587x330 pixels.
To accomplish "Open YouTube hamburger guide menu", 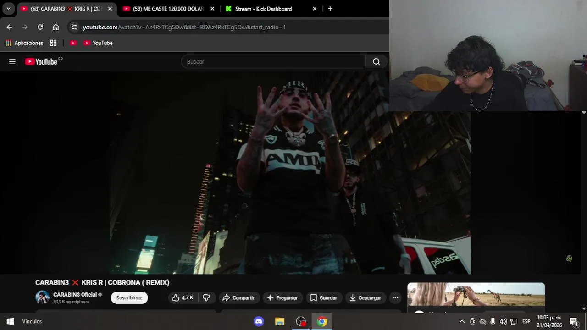I will [x=12, y=61].
